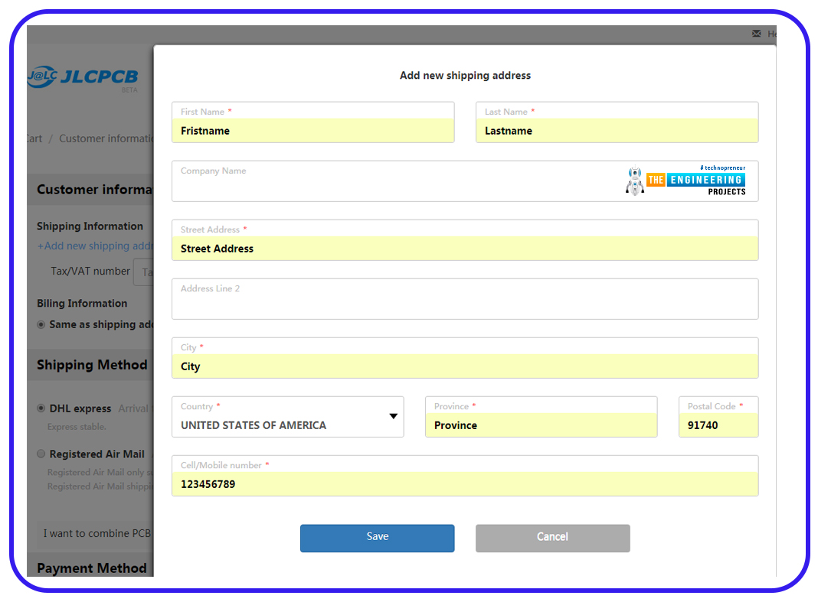Click the Tax/VAT number input field
This screenshot has width=818, height=602.
143,272
